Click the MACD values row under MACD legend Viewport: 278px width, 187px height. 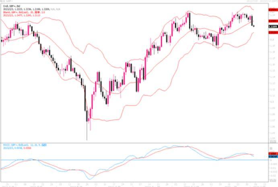14,147
